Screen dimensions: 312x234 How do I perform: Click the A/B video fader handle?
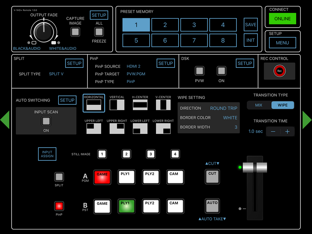coord(255,167)
